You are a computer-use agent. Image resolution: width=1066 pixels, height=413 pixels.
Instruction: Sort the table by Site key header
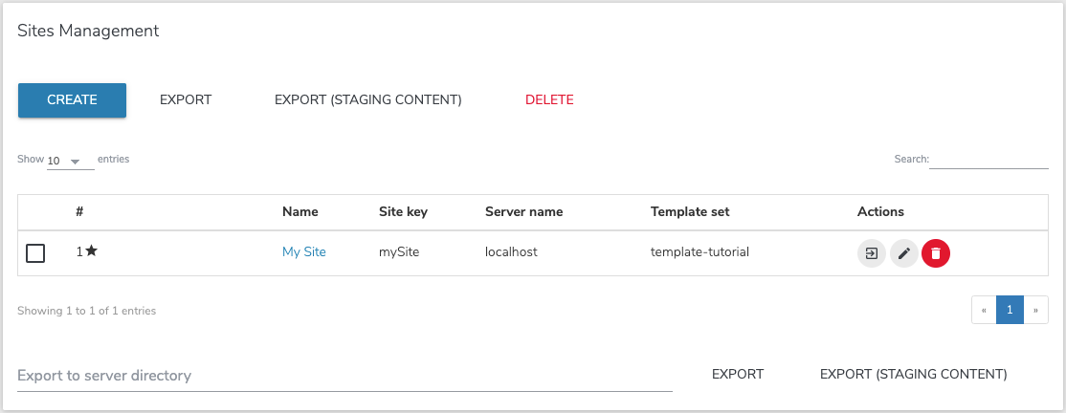point(403,211)
